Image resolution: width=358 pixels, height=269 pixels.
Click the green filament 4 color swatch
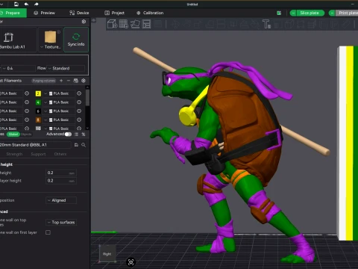click(x=38, y=102)
